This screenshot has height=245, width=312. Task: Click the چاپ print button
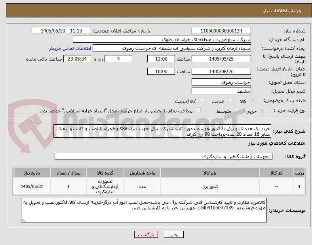click(174, 235)
